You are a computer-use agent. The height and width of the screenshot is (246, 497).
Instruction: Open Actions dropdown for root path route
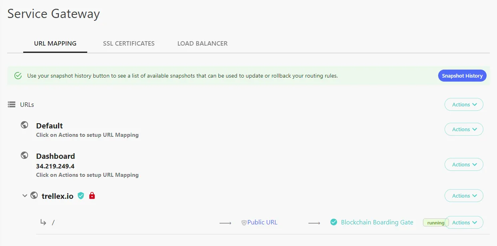pyautogui.click(x=464, y=222)
